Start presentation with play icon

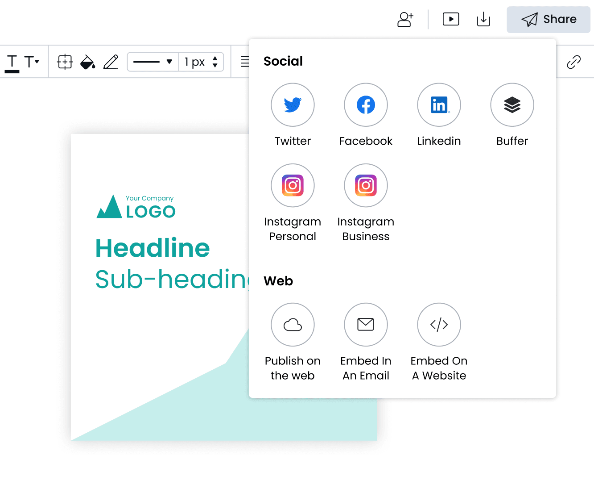451,19
